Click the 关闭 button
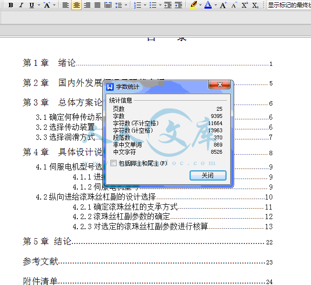 [x=208, y=175]
